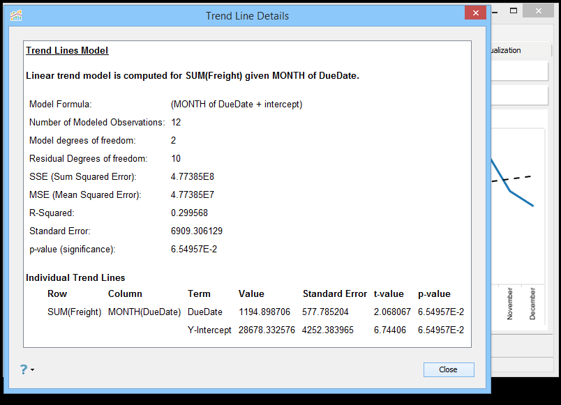The image size is (561, 405).
Task: Click MONTH(DueDate) in the Column column
Action: [144, 312]
